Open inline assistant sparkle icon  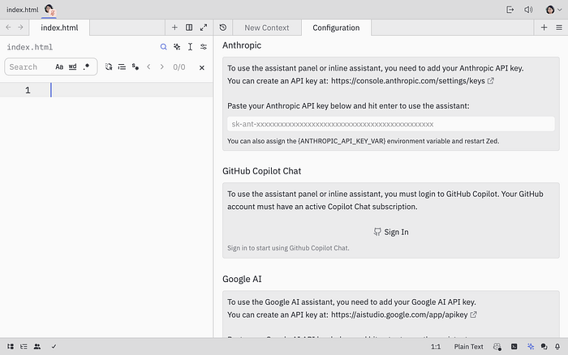(177, 47)
